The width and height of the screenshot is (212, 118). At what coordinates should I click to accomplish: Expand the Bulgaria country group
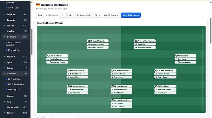pyautogui.click(x=16, y=20)
